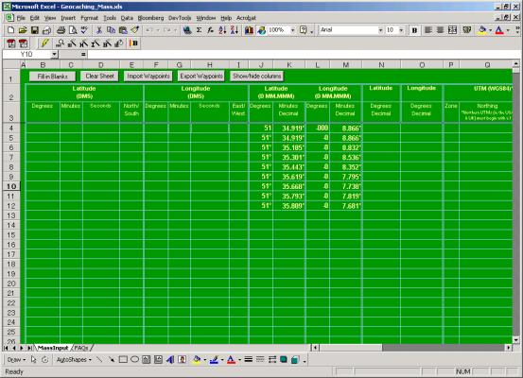Click the AutoSum sigma icon
Screen dimensions: 523x378
199,30
